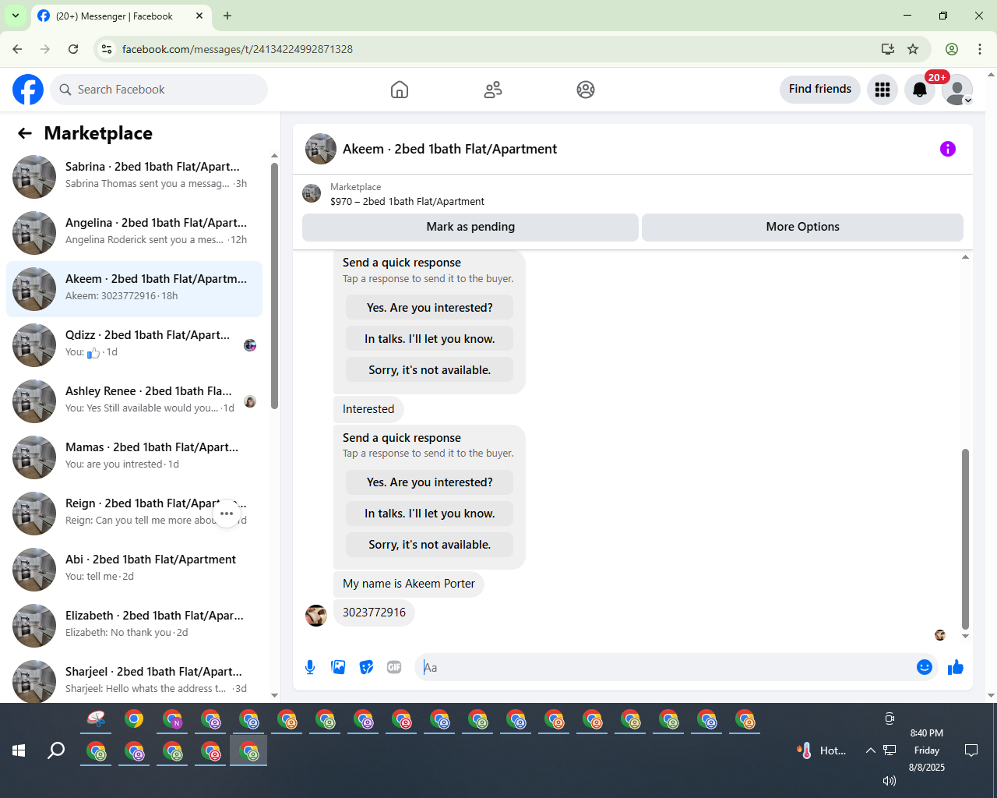
Task: Open Windows Start menu
Action: point(19,750)
